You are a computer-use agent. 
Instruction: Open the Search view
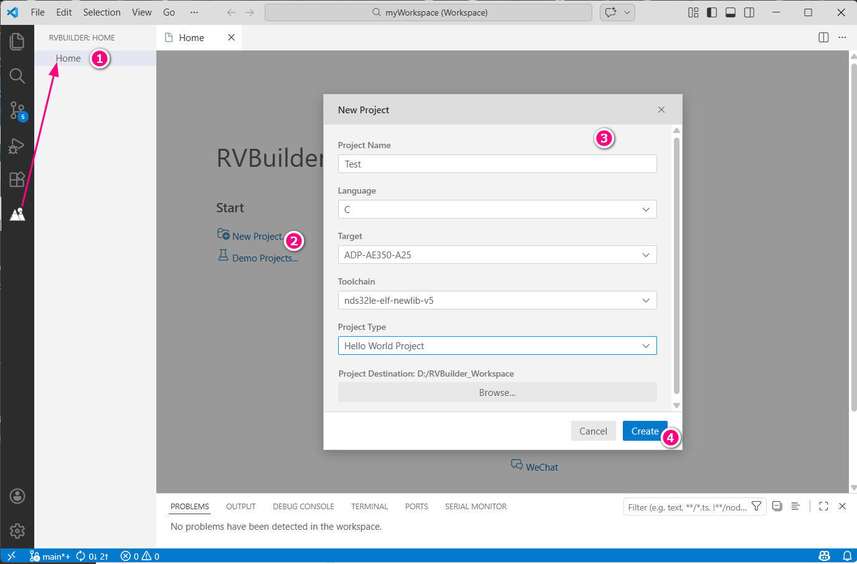pos(17,76)
